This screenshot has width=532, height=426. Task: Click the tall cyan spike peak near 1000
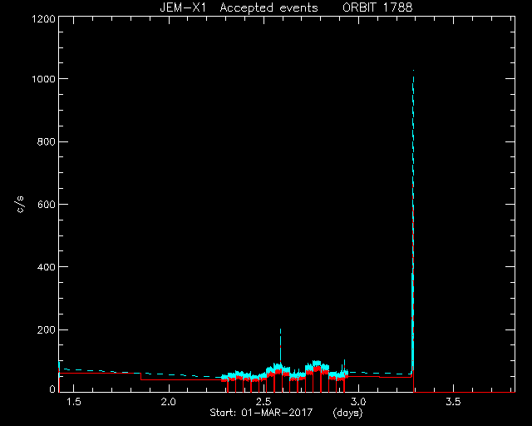pos(413,72)
